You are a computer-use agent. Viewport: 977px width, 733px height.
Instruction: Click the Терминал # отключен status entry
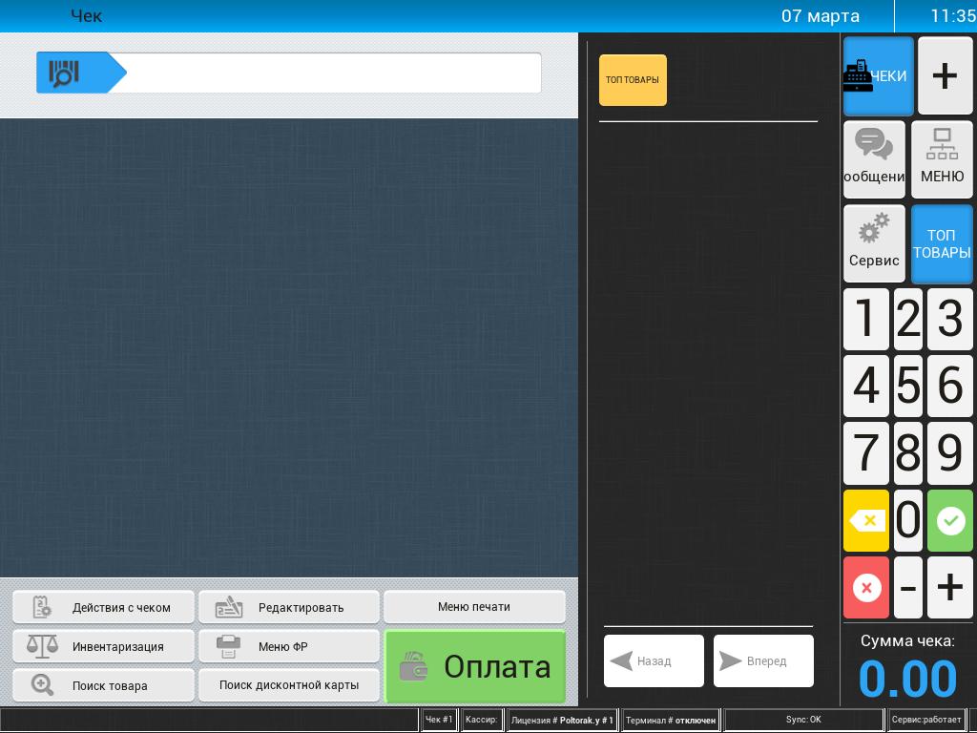click(671, 720)
